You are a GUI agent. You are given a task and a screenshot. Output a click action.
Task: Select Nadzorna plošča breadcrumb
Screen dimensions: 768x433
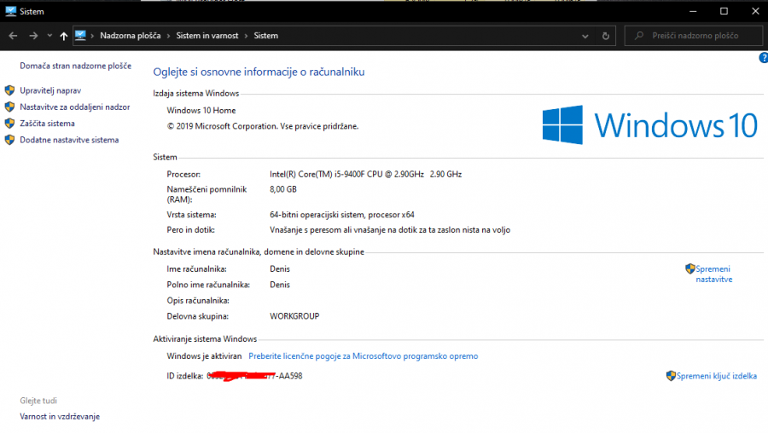coord(131,36)
